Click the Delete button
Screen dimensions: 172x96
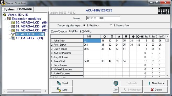(156, 90)
